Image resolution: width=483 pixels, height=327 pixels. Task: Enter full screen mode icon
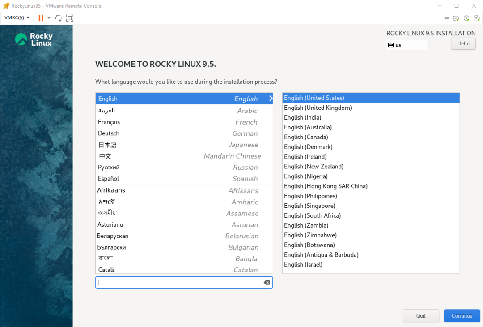coord(70,18)
